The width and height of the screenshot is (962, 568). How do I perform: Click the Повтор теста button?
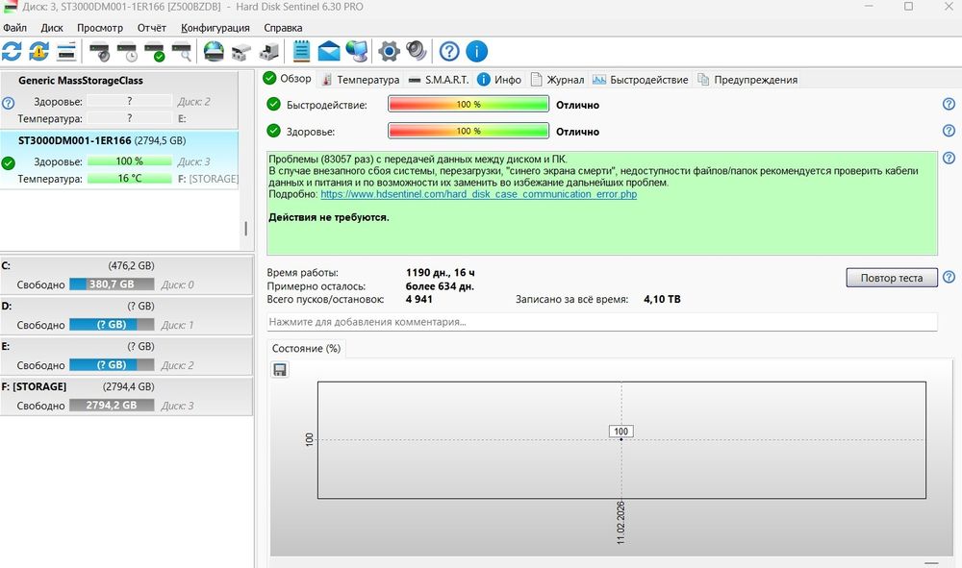coord(892,278)
